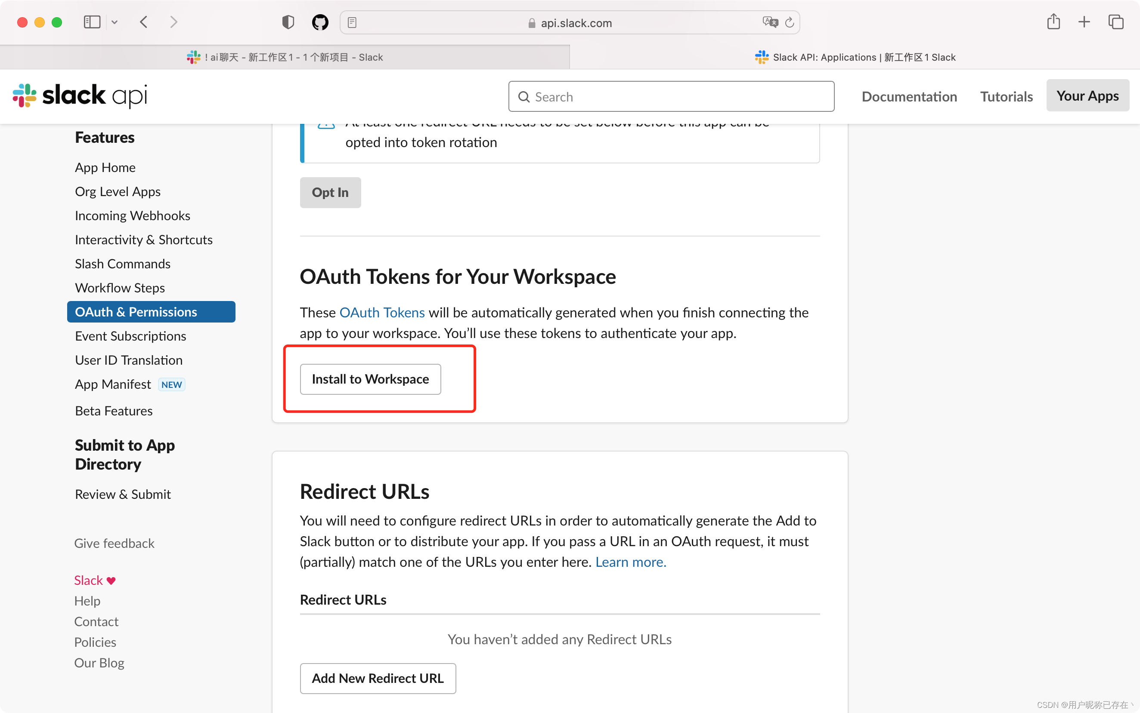This screenshot has height=713, width=1140.
Task: Click the Slack API icon in second tab
Action: [x=759, y=57]
